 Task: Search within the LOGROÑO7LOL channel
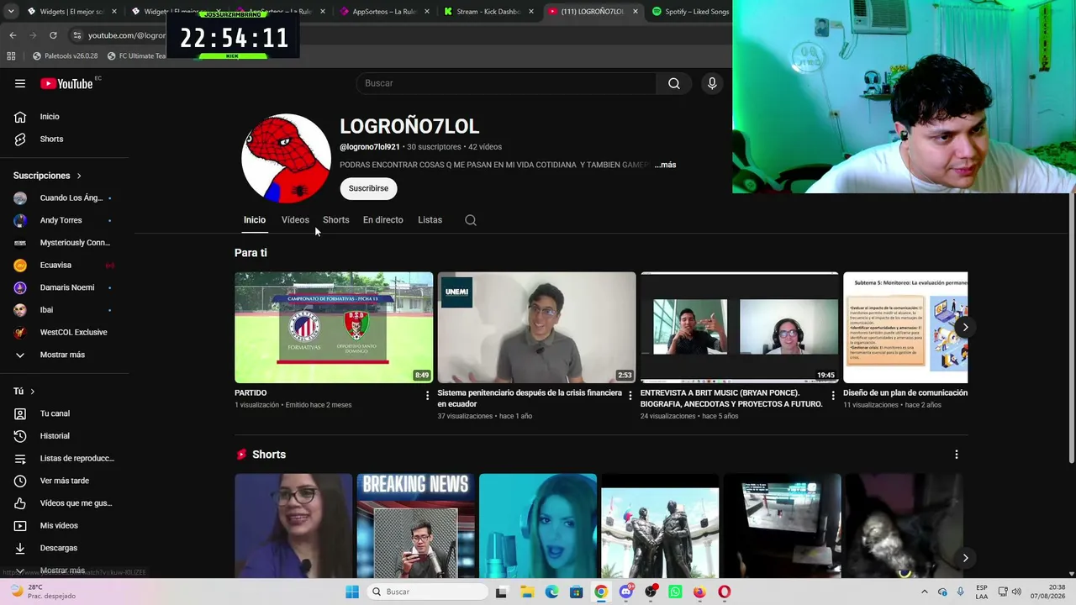[x=471, y=220]
